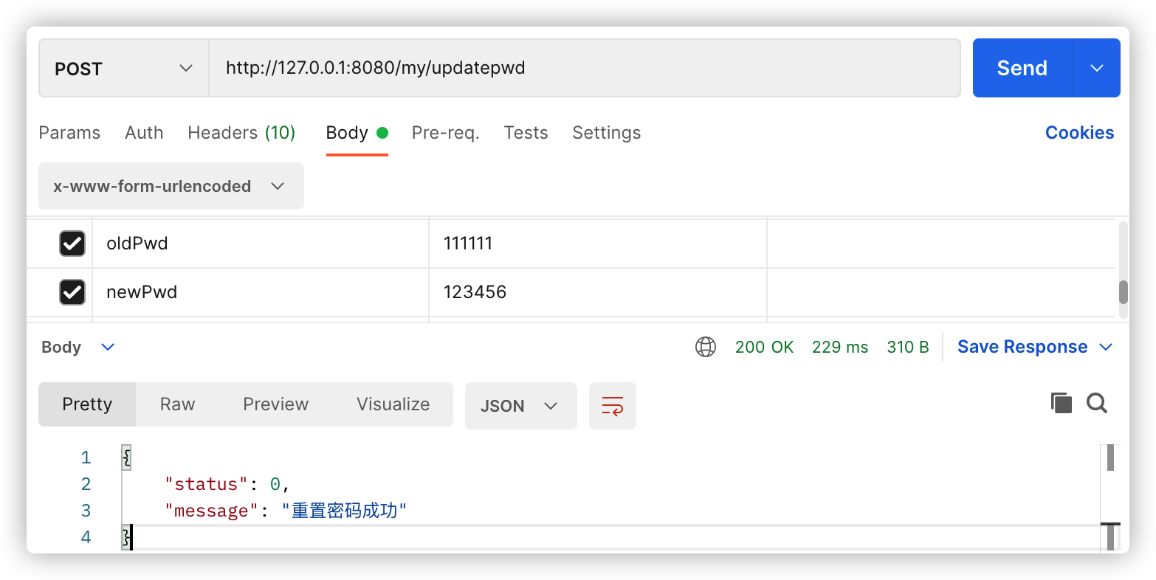Open the Tests tab
The image size is (1156, 580).
(x=526, y=133)
